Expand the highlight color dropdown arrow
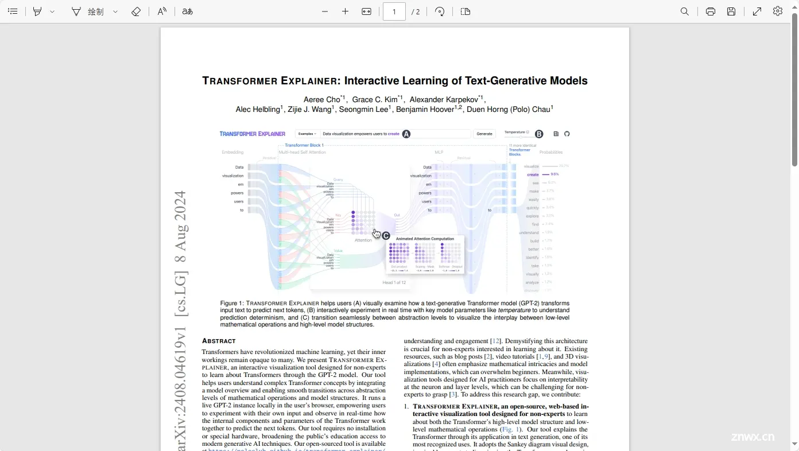Image resolution: width=799 pixels, height=451 pixels. click(x=52, y=11)
